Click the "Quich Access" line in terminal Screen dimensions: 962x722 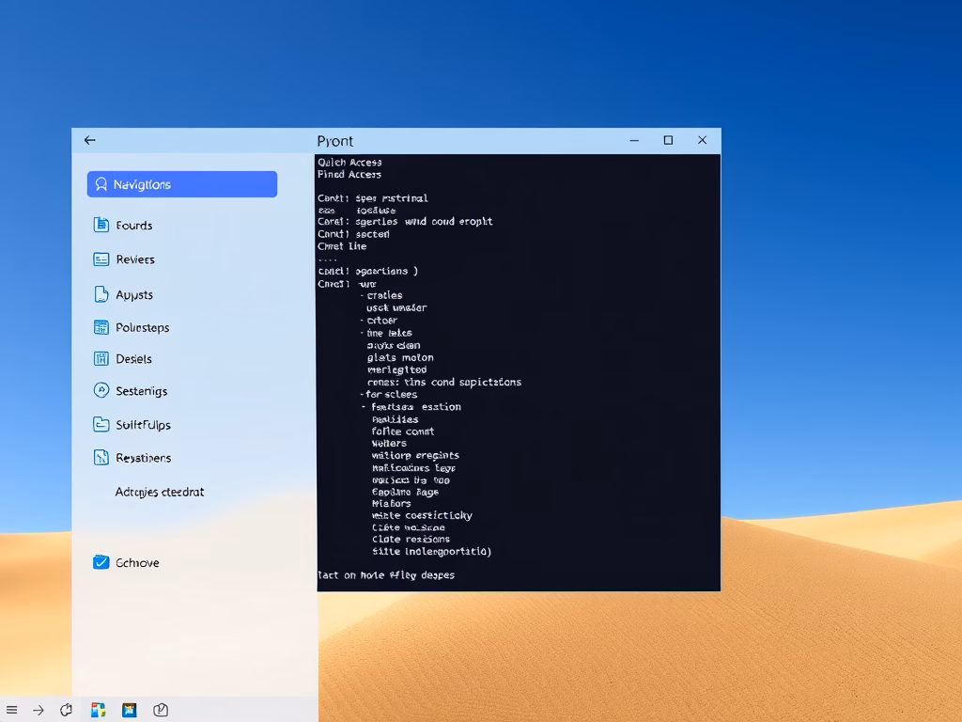point(349,163)
